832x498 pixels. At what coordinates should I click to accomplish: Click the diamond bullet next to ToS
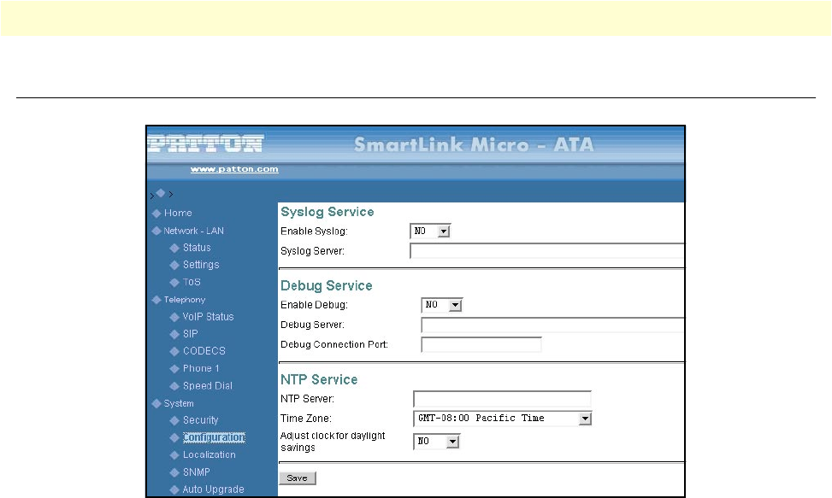point(174,283)
